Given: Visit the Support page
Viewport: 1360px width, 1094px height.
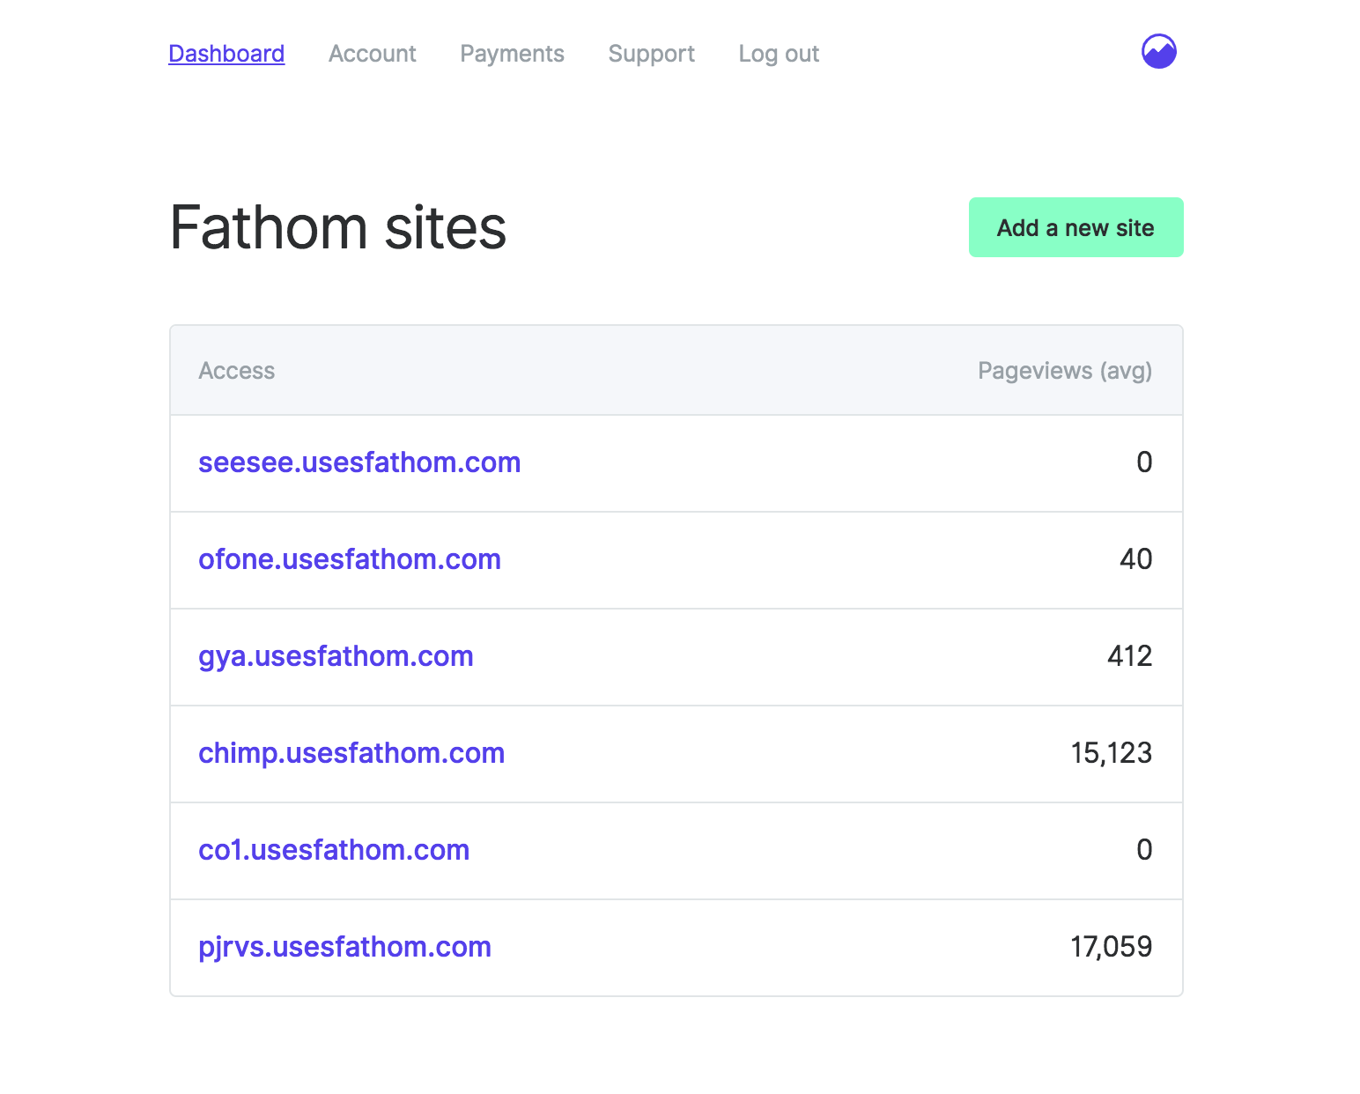Looking at the screenshot, I should (x=651, y=54).
